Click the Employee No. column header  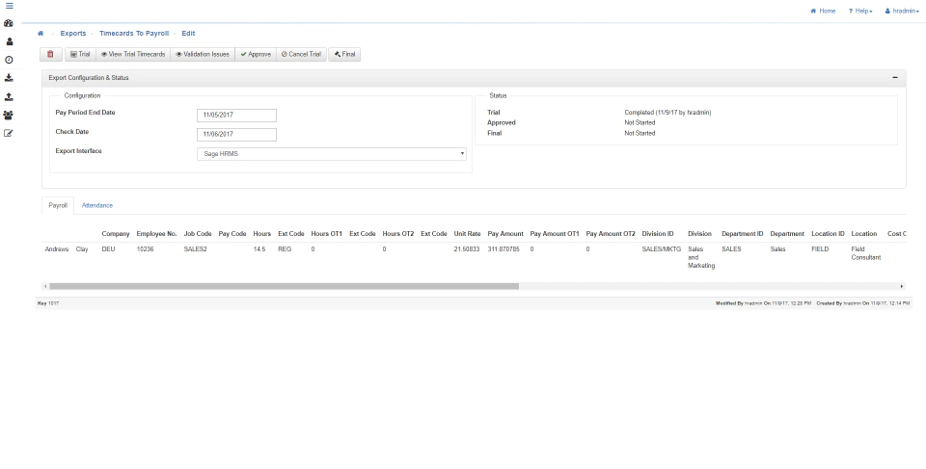(156, 234)
